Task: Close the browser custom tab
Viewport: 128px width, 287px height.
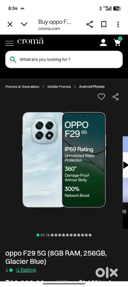Action: pos(10,24)
